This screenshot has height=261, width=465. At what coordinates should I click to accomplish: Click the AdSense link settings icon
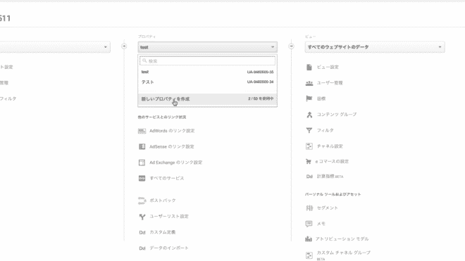tap(142, 146)
